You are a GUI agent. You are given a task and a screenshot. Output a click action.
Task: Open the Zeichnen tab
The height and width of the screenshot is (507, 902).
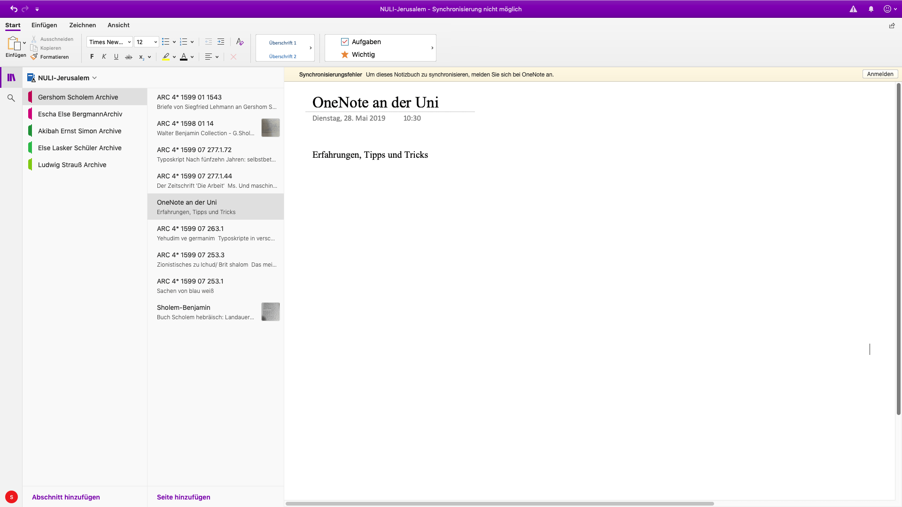[82, 25]
